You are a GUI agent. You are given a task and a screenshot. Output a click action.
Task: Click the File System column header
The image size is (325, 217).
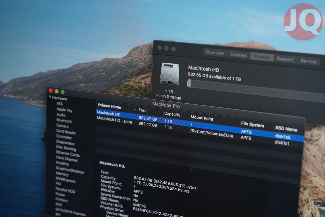[x=252, y=125]
